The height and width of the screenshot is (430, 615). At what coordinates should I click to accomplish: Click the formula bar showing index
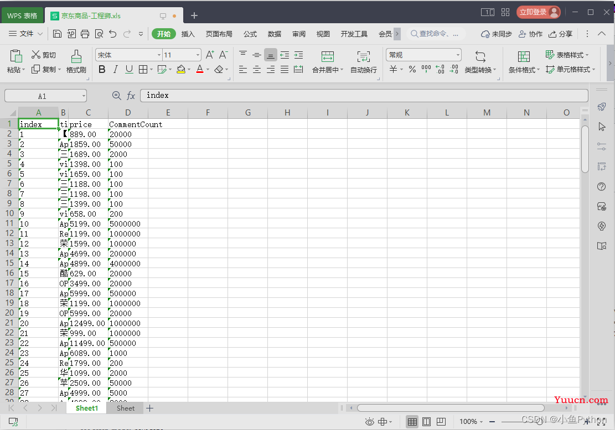coord(364,96)
